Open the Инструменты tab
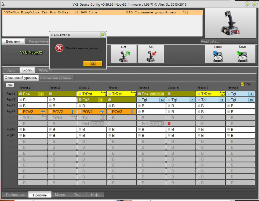 39,41
